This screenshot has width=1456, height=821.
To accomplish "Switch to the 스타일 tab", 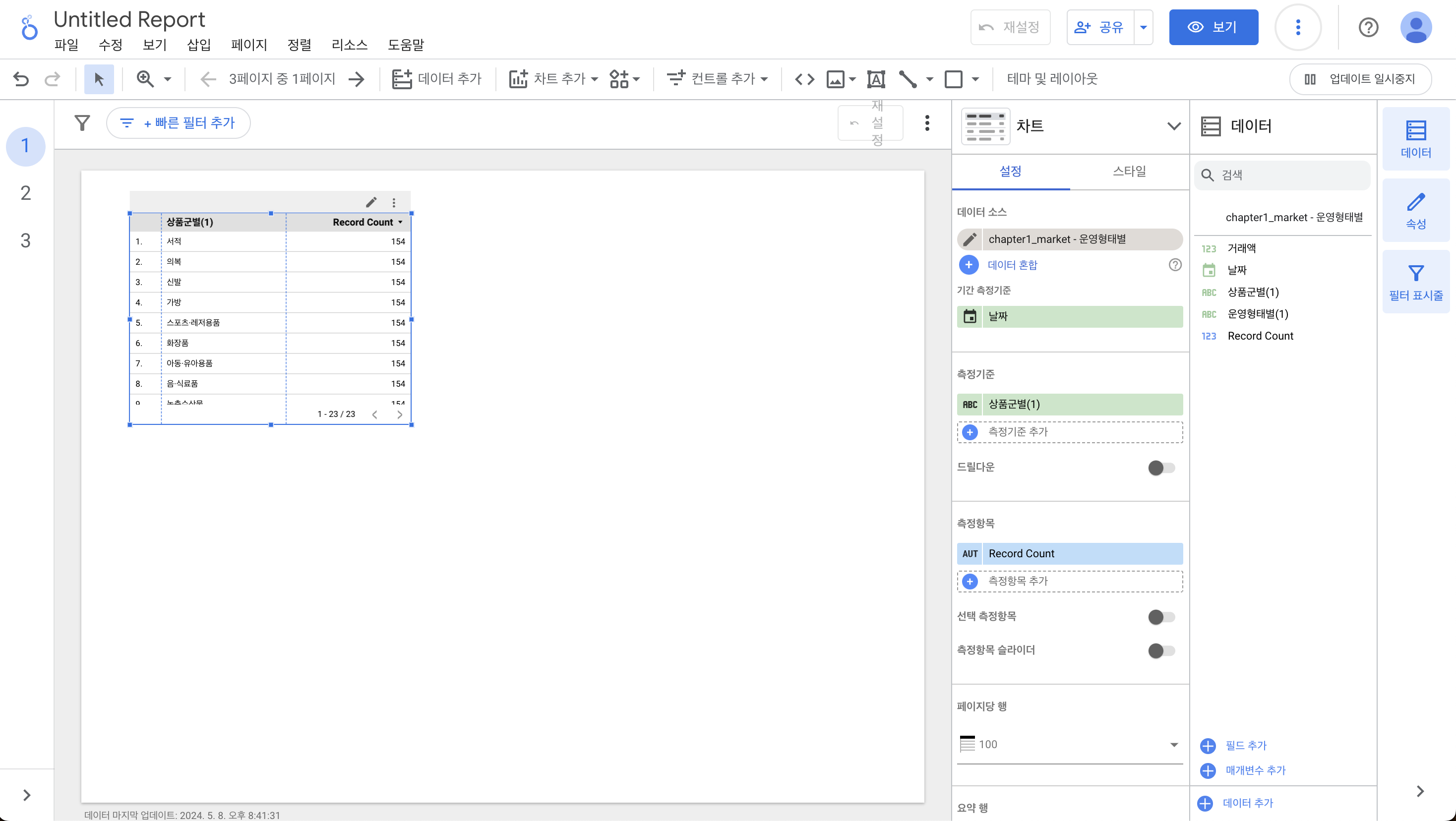I will point(1129,171).
